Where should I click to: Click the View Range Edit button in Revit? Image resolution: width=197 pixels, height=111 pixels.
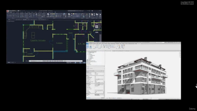(x=99, y=79)
